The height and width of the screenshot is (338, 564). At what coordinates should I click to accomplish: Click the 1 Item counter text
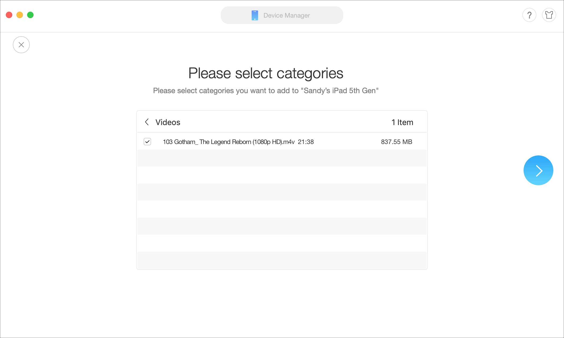(402, 122)
